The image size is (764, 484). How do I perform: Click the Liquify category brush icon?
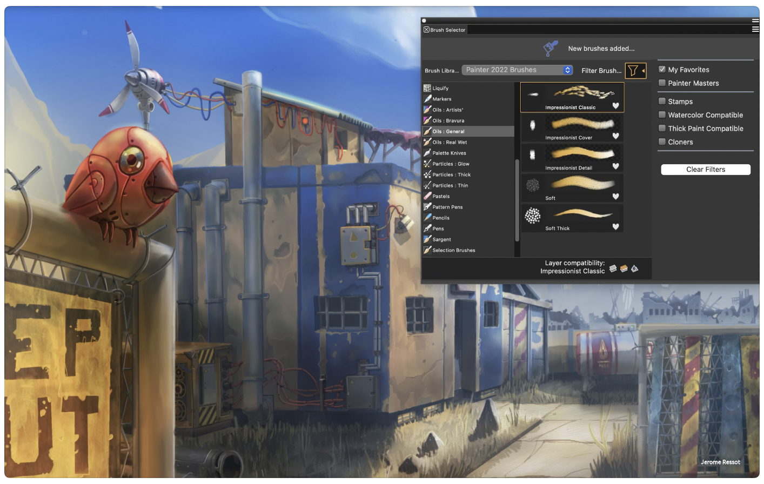coord(427,88)
